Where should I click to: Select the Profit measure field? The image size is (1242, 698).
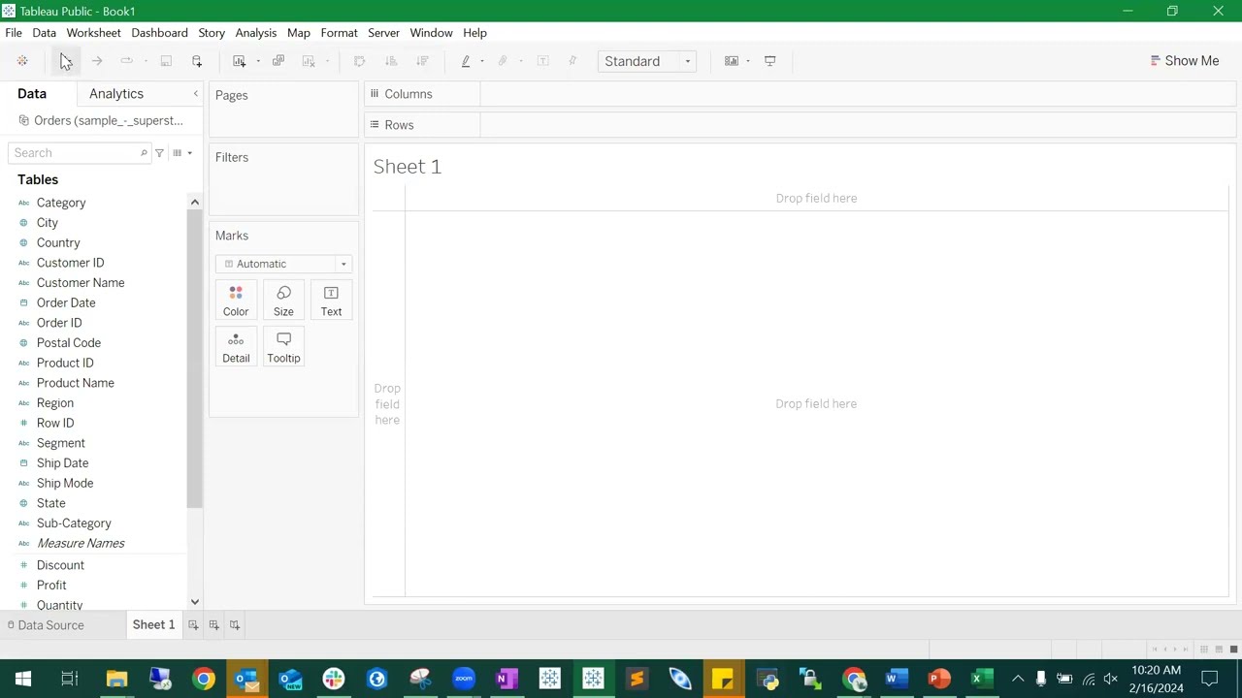[x=51, y=586]
